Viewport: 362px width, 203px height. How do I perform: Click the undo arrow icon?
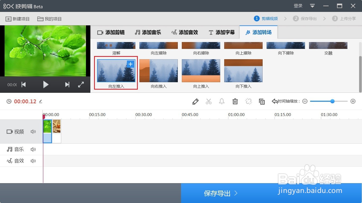pyautogui.click(x=275, y=100)
